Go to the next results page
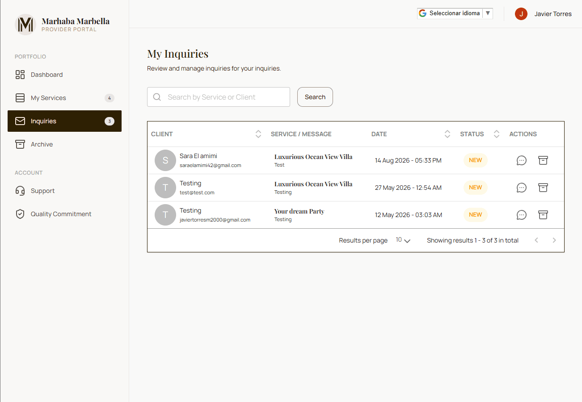The image size is (582, 402). click(x=554, y=240)
